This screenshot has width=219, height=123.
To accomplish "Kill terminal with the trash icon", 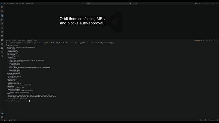I will (209, 41).
